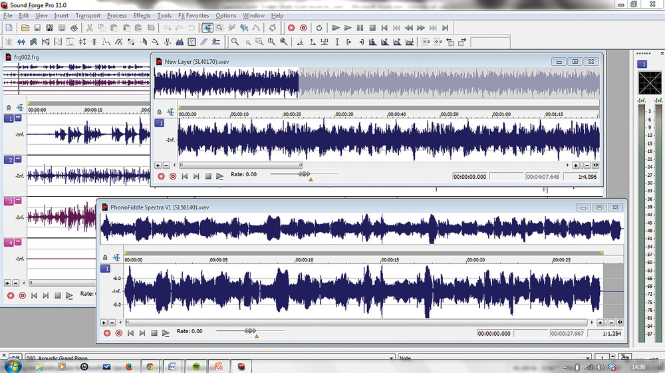Image resolution: width=665 pixels, height=373 pixels.
Task: Click the Trim/Crop icon in the toolbar
Action: pos(150,28)
